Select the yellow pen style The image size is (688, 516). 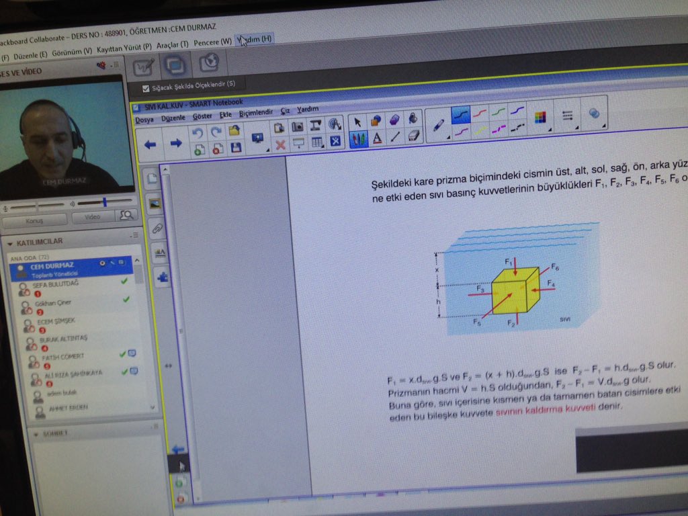[480, 130]
